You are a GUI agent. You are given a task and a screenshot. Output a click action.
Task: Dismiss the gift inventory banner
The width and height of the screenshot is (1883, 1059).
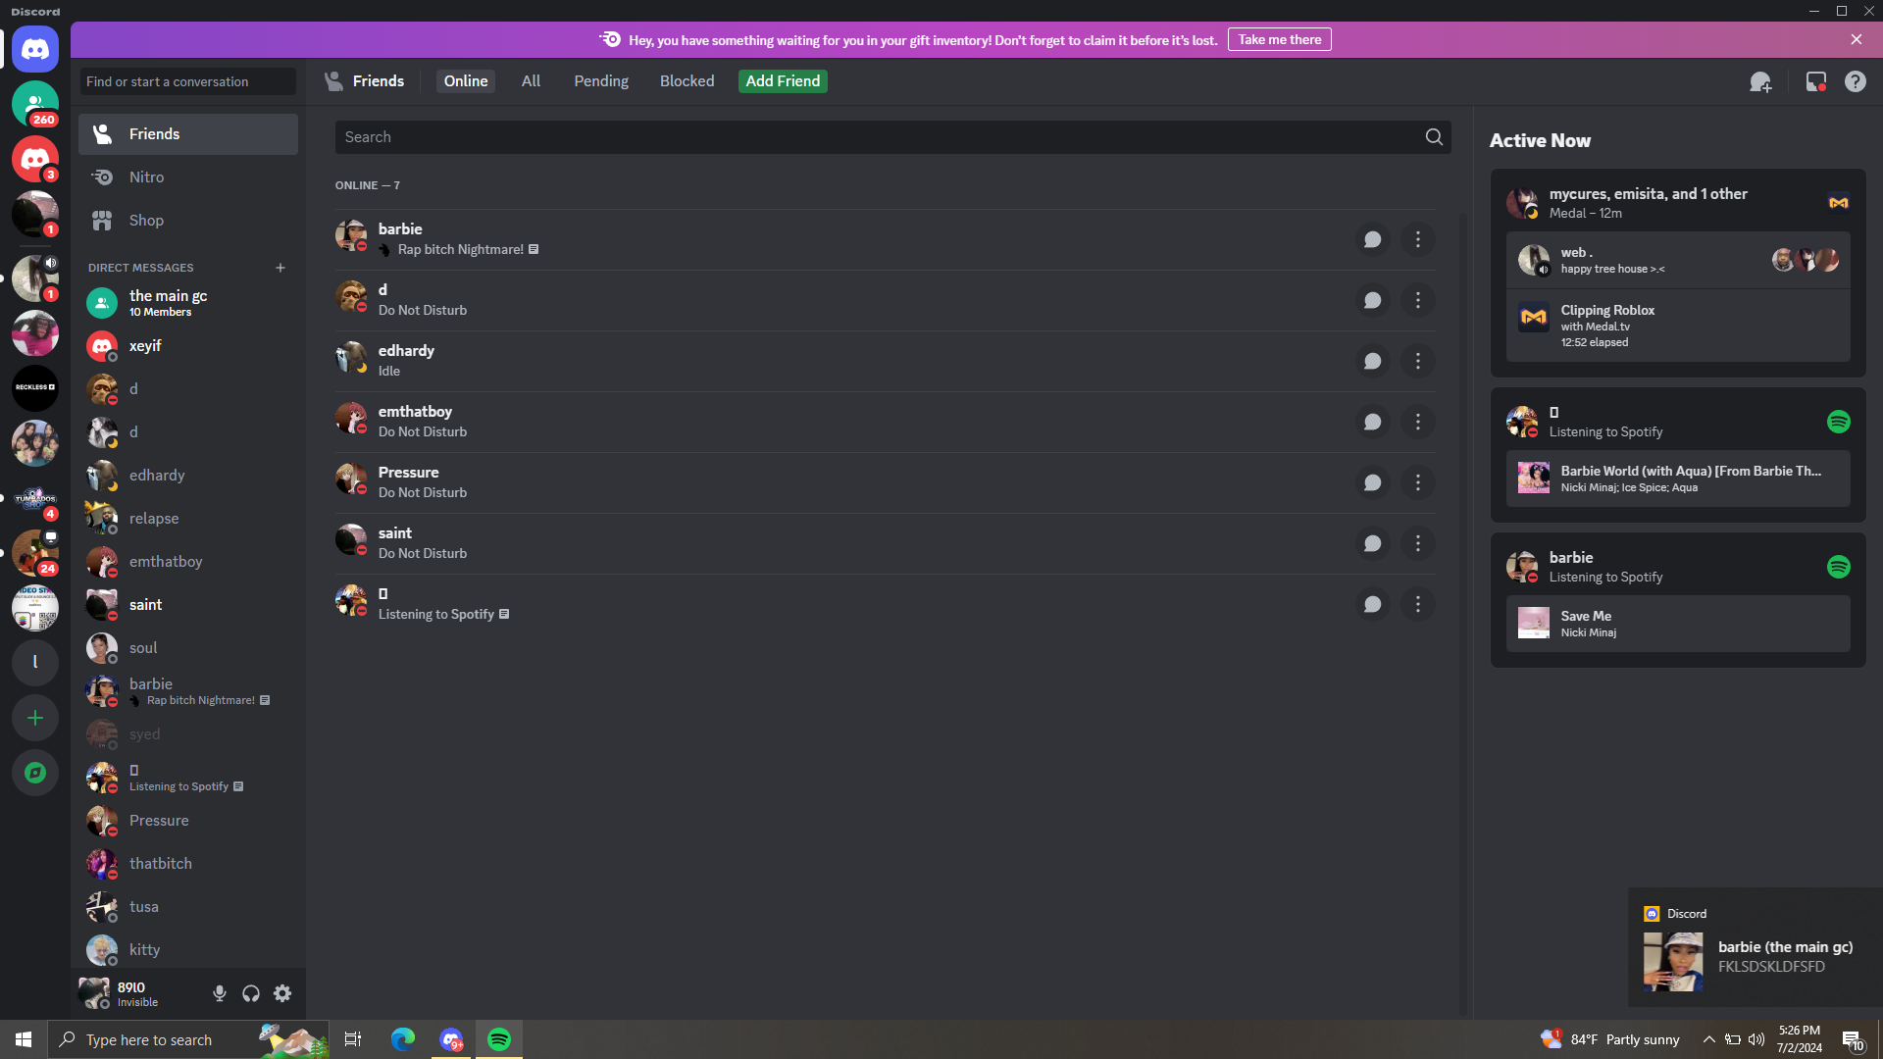click(x=1856, y=40)
